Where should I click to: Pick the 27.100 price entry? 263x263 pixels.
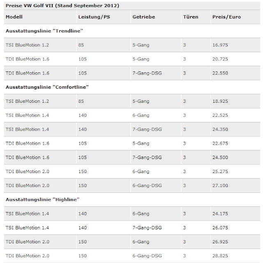click(x=220, y=185)
